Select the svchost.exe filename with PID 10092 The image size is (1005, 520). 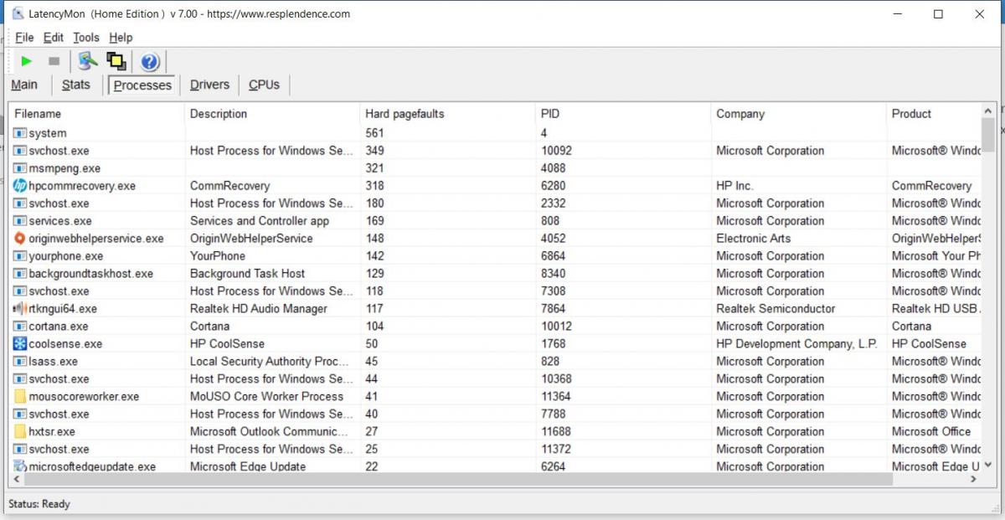tap(59, 151)
